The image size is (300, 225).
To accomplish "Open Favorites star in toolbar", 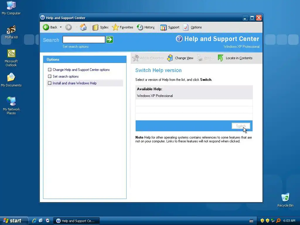I will coord(122,27).
